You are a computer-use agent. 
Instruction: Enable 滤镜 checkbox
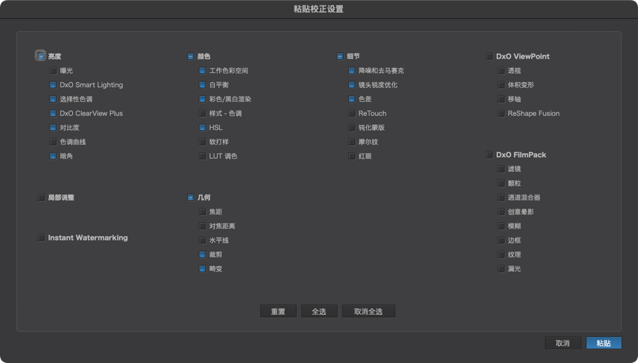[x=501, y=169]
